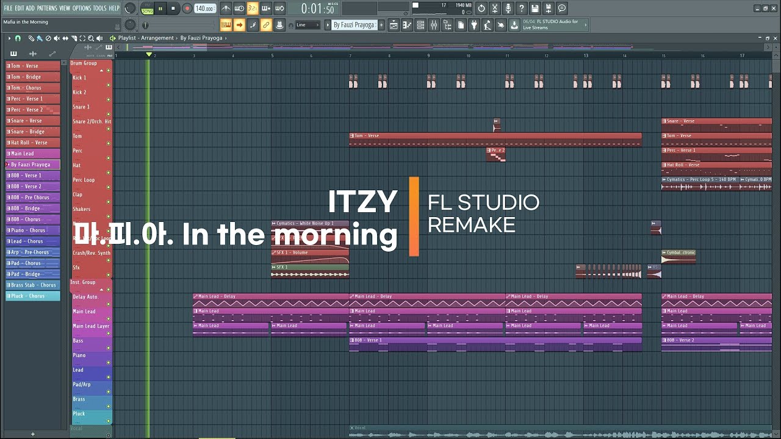This screenshot has width=781, height=439.
Task: Click the stop playback button
Action: pyautogui.click(x=173, y=9)
